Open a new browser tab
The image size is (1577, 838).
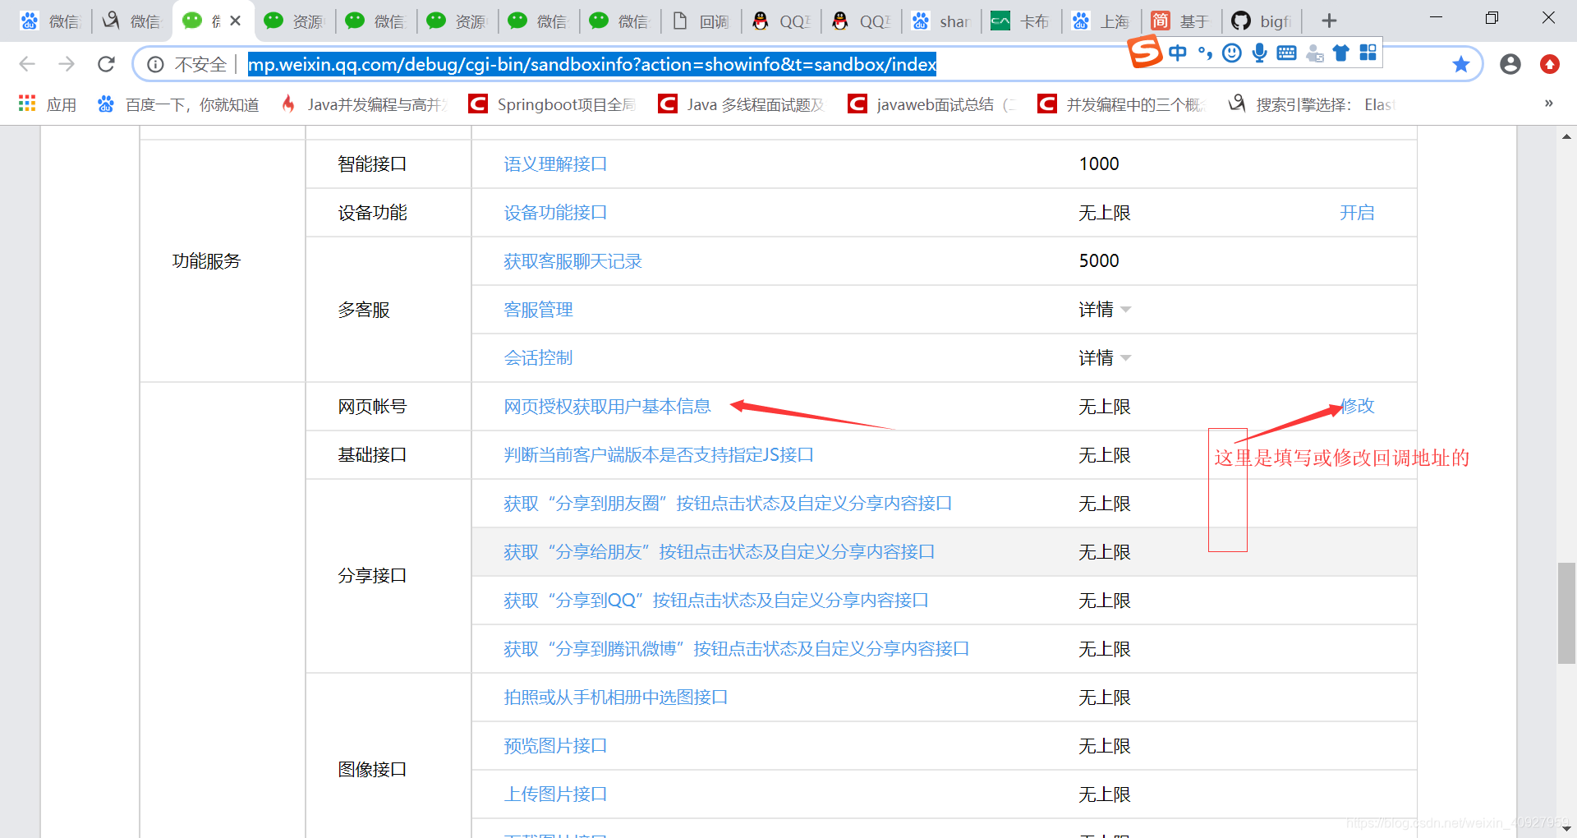pos(1329,21)
